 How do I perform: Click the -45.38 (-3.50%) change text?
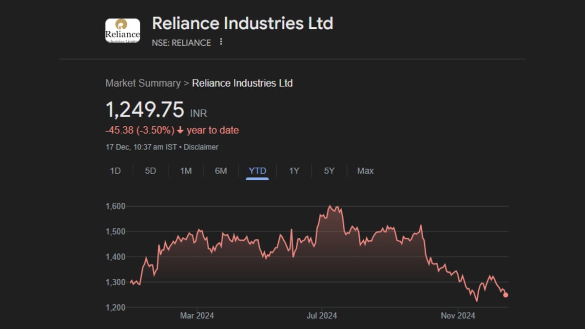(x=140, y=130)
